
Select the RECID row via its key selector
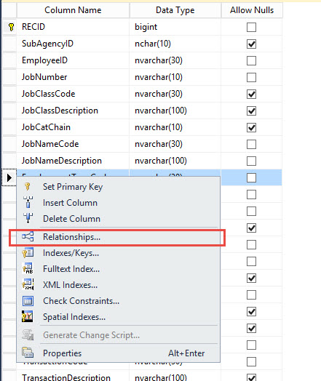[x=9, y=27]
